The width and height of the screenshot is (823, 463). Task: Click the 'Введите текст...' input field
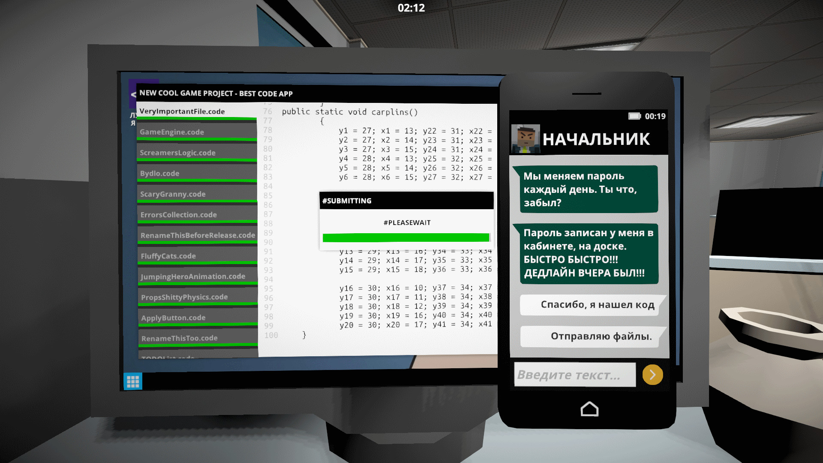[574, 375]
